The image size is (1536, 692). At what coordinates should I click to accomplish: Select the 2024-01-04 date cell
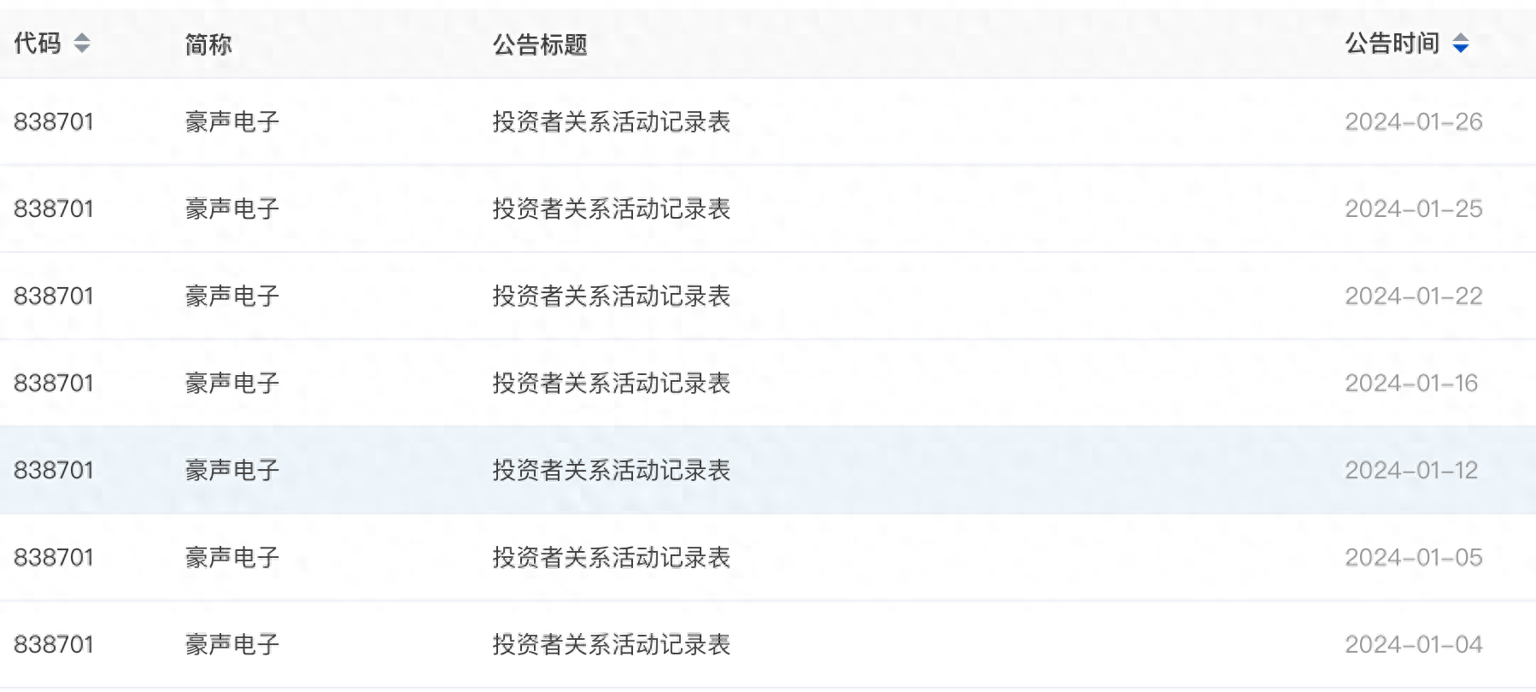coord(1413,645)
